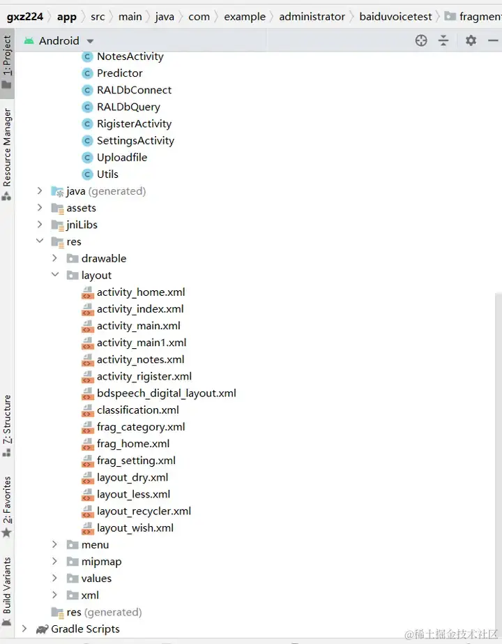Click the class icon beside NotesActivity

click(87, 57)
